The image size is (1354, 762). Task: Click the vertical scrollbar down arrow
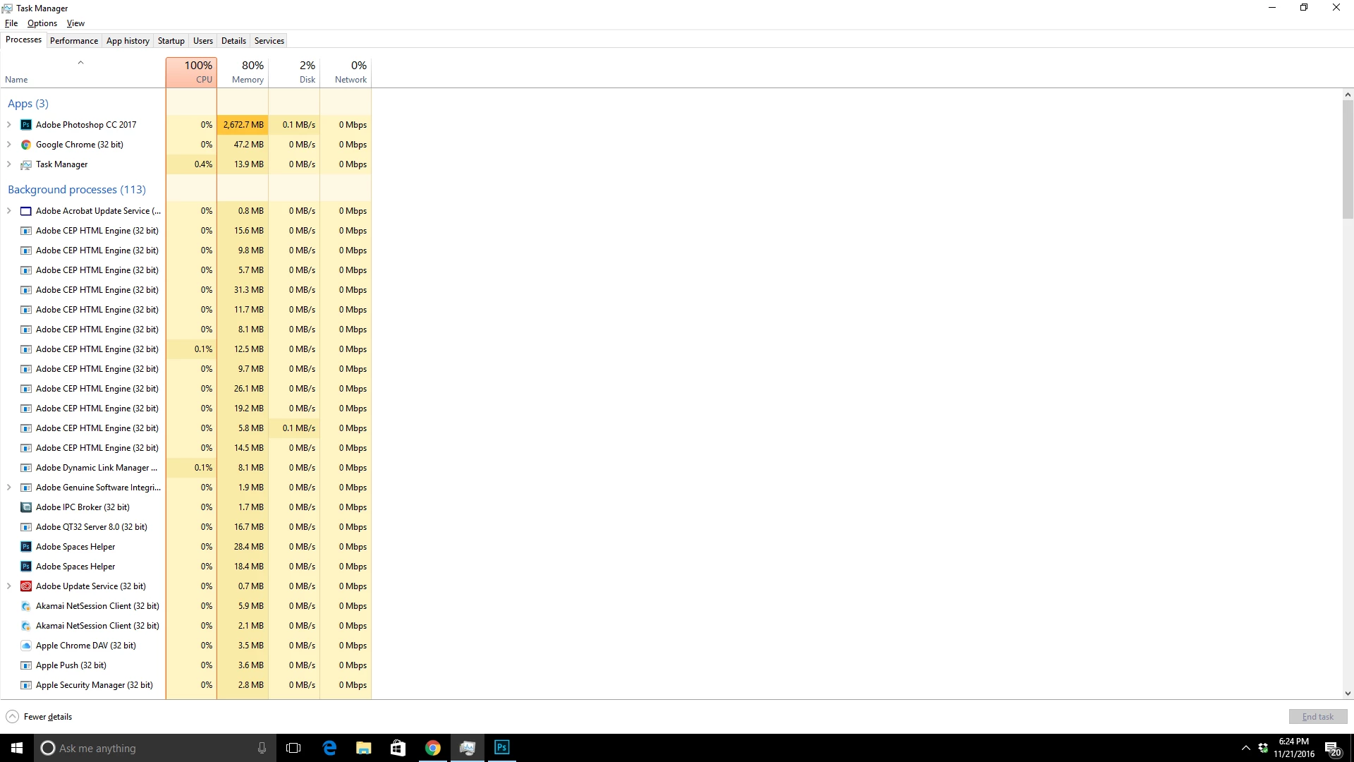[x=1348, y=694]
